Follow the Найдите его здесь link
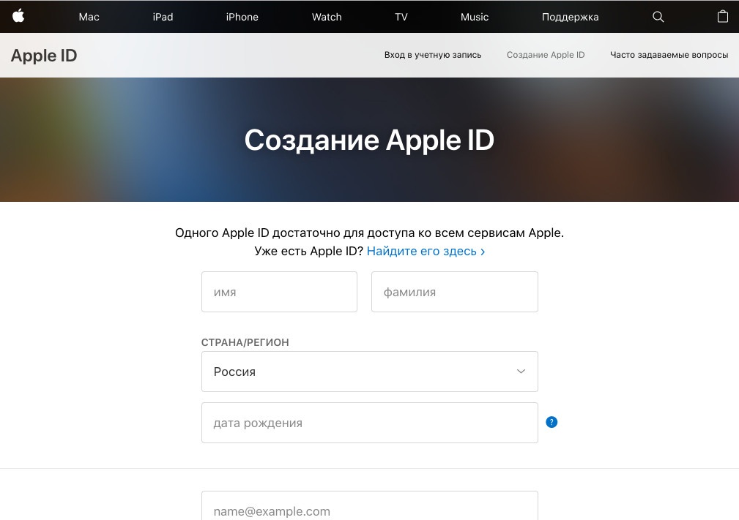Image resolution: width=739 pixels, height=520 pixels. (426, 251)
